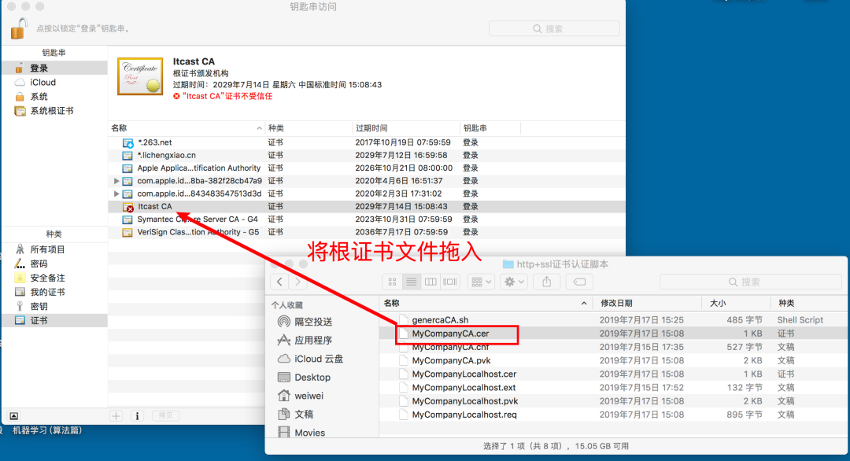Switch Finder to cover flow view
The height and width of the screenshot is (461, 850).
pyautogui.click(x=450, y=282)
